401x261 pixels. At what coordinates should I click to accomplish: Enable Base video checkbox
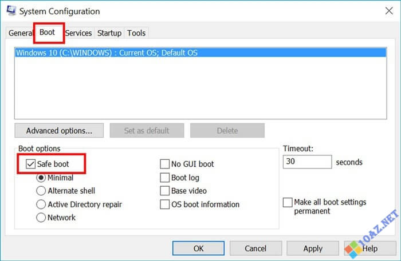coord(165,191)
